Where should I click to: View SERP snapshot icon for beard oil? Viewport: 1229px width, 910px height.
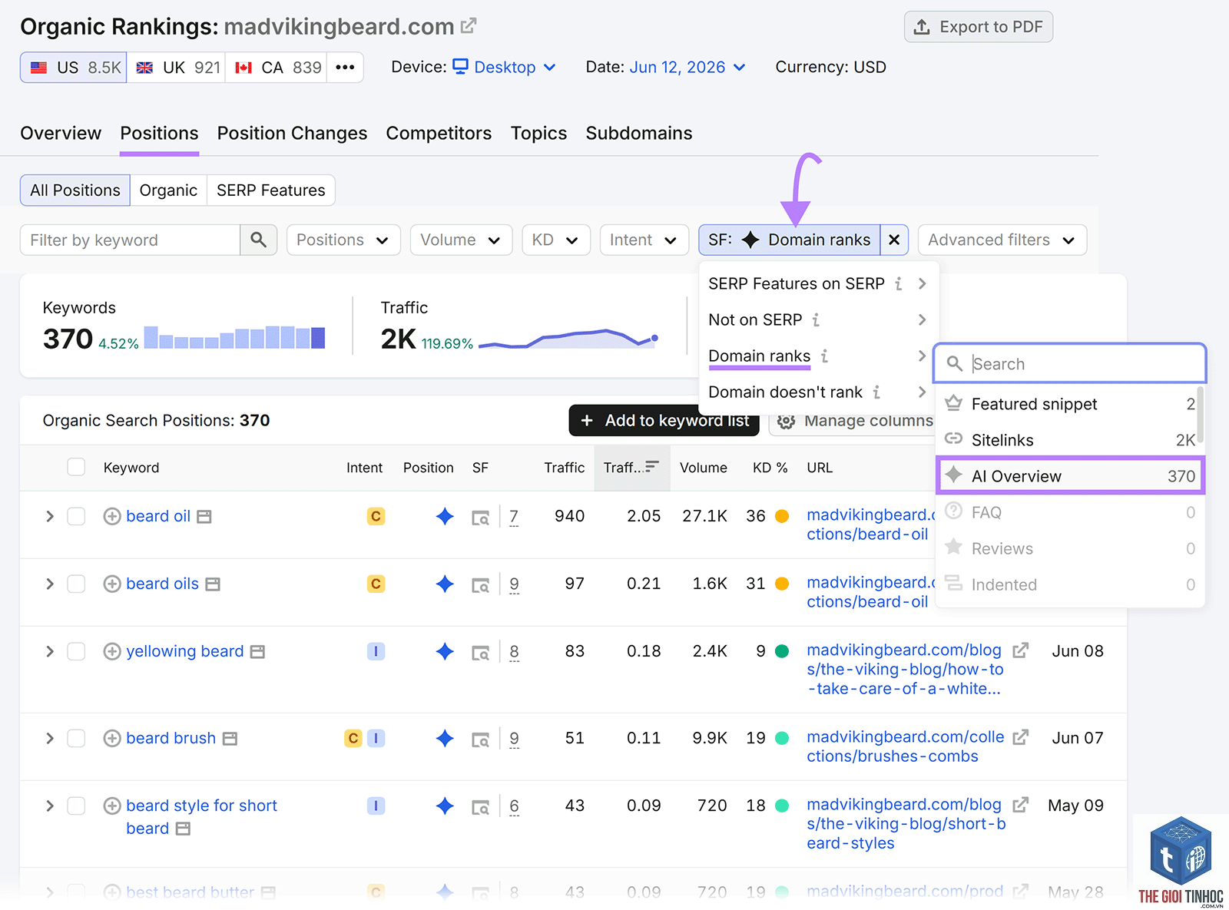(480, 518)
